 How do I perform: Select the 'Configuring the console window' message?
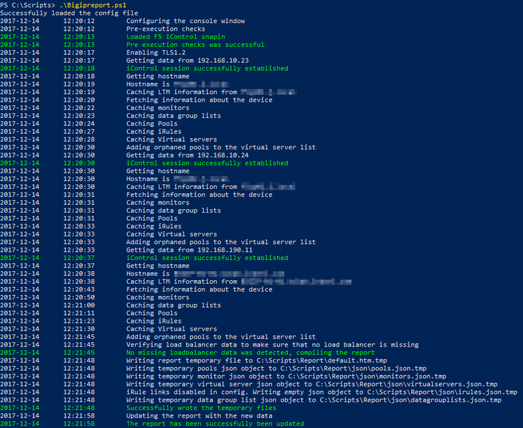[185, 21]
